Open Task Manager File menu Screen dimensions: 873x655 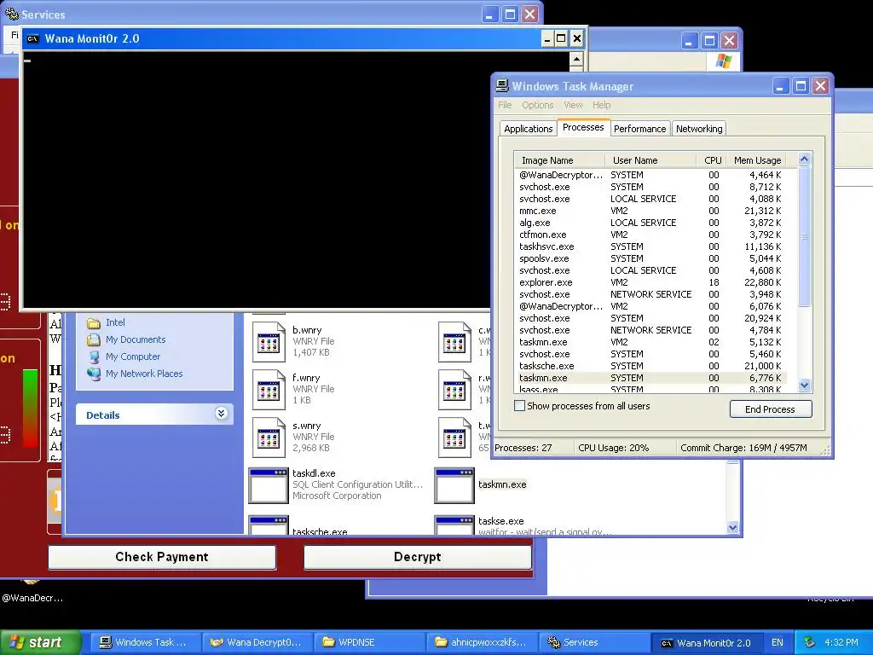click(505, 105)
